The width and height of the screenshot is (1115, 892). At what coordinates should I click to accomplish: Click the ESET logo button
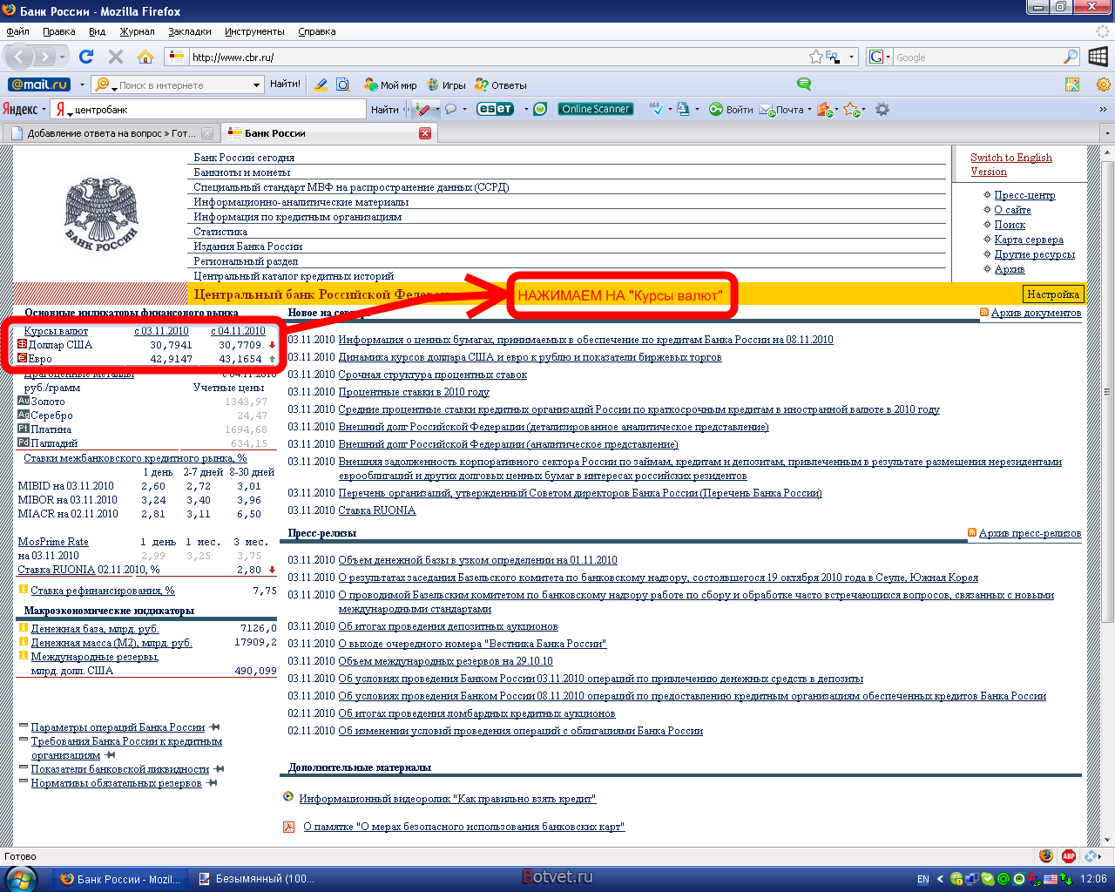tap(495, 109)
